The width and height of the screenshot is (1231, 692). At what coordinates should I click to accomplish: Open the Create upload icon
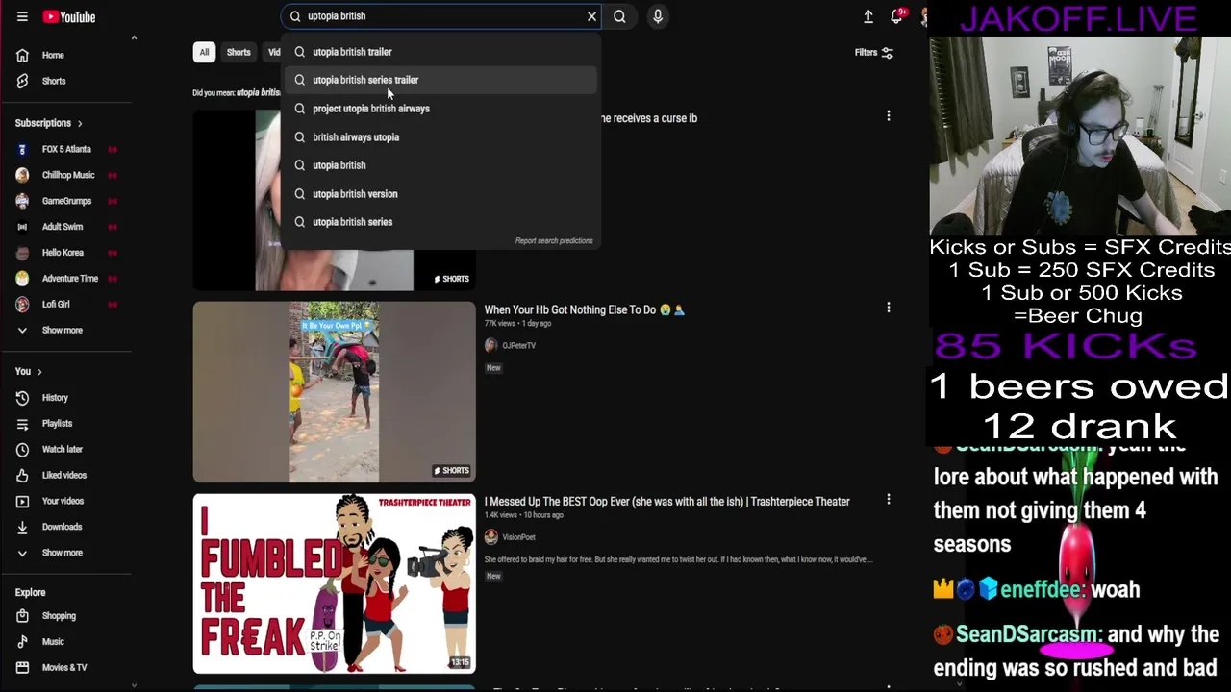pos(868,16)
